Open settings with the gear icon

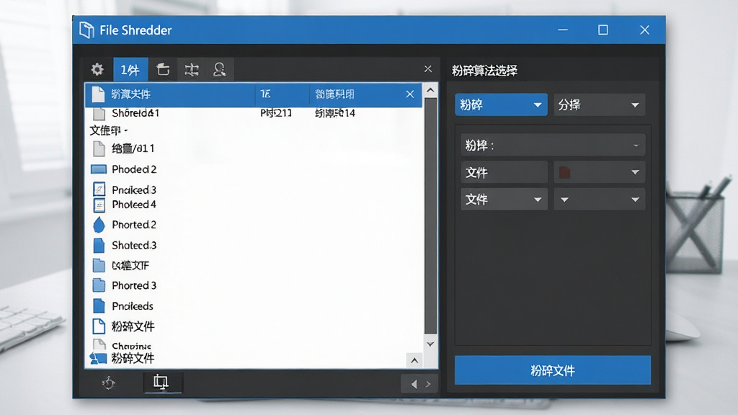tap(97, 70)
